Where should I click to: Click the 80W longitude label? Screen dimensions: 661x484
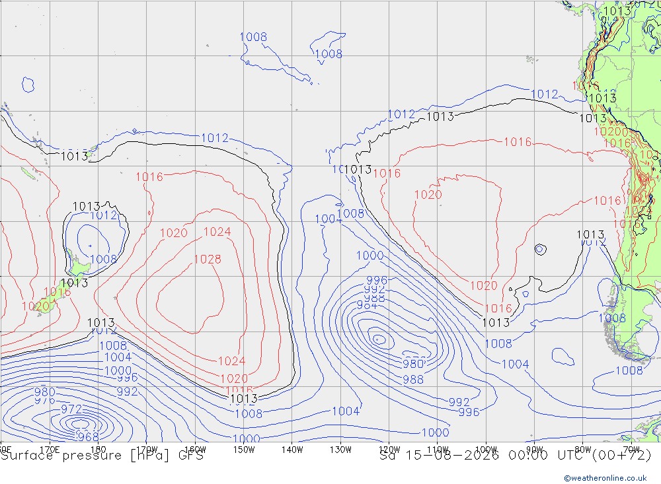[x=583, y=450]
